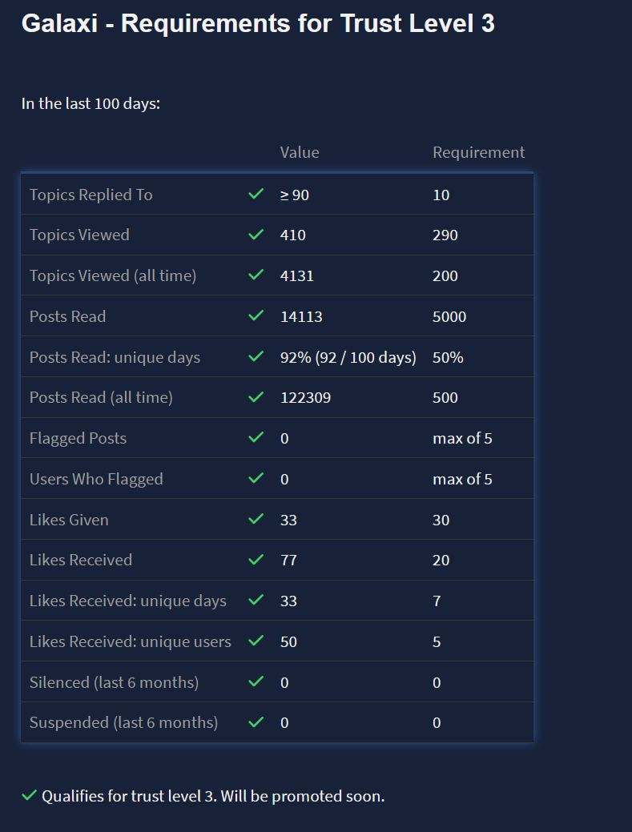Image resolution: width=632 pixels, height=832 pixels.
Task: Click the checkmark before Qualifies for trust level
Action: pyautogui.click(x=30, y=796)
